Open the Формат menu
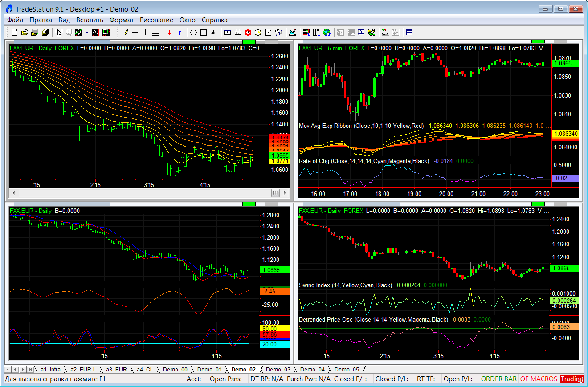 pos(122,20)
